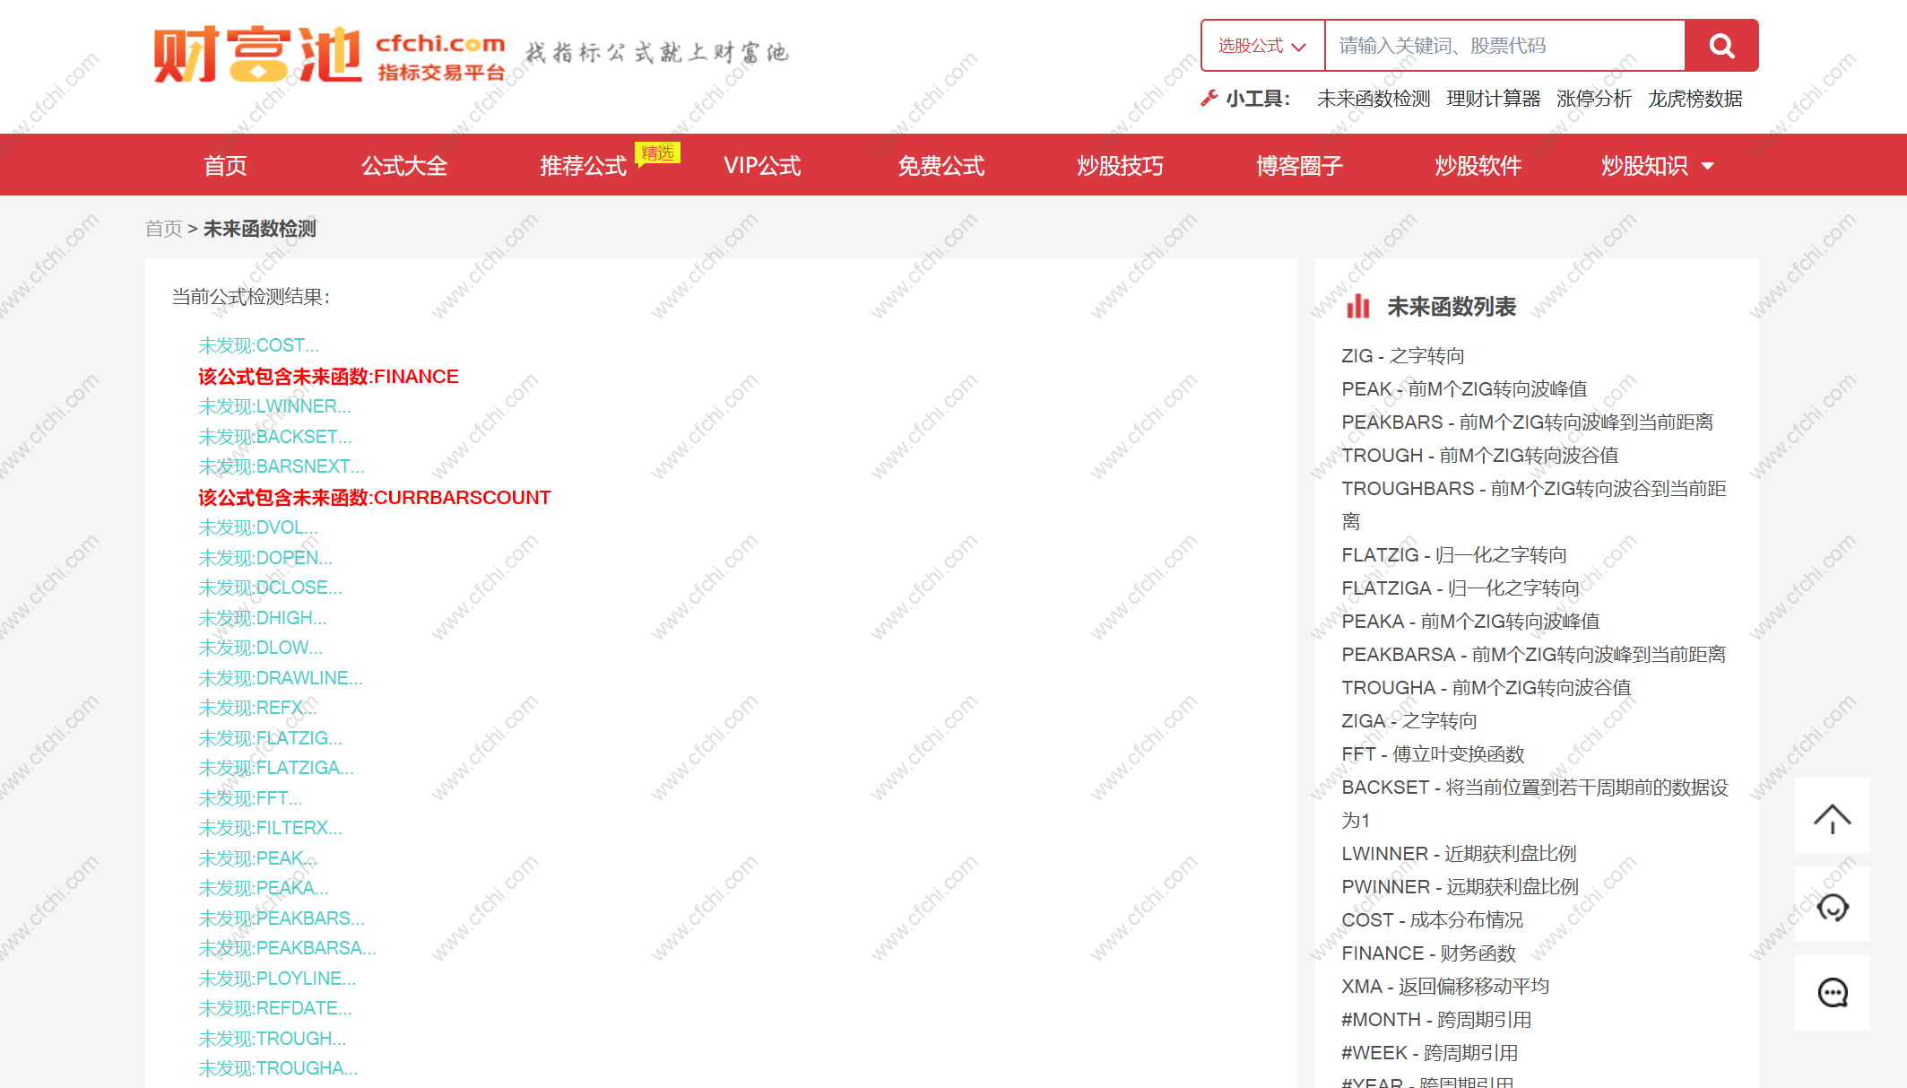
Task: Select 未发现:BACKSET result entry
Action: pos(274,437)
